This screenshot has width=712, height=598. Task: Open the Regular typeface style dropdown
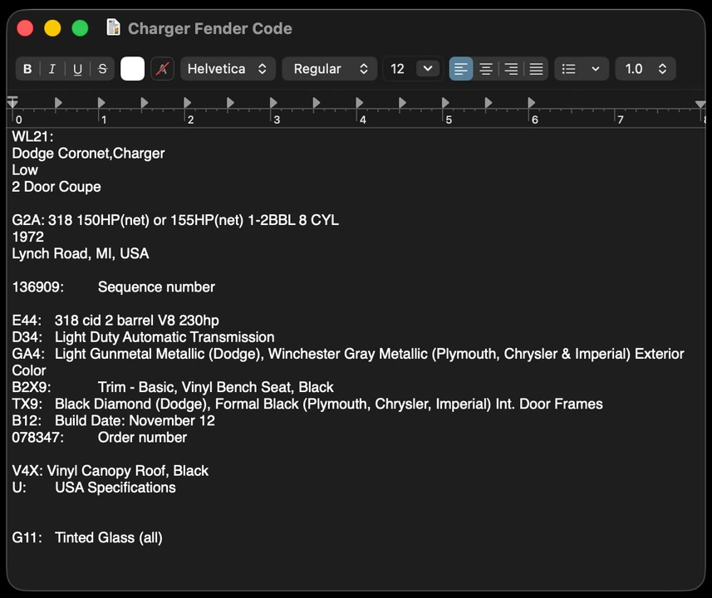coord(330,69)
